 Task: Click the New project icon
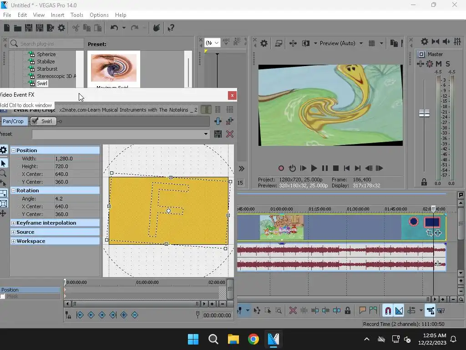pyautogui.click(x=7, y=28)
